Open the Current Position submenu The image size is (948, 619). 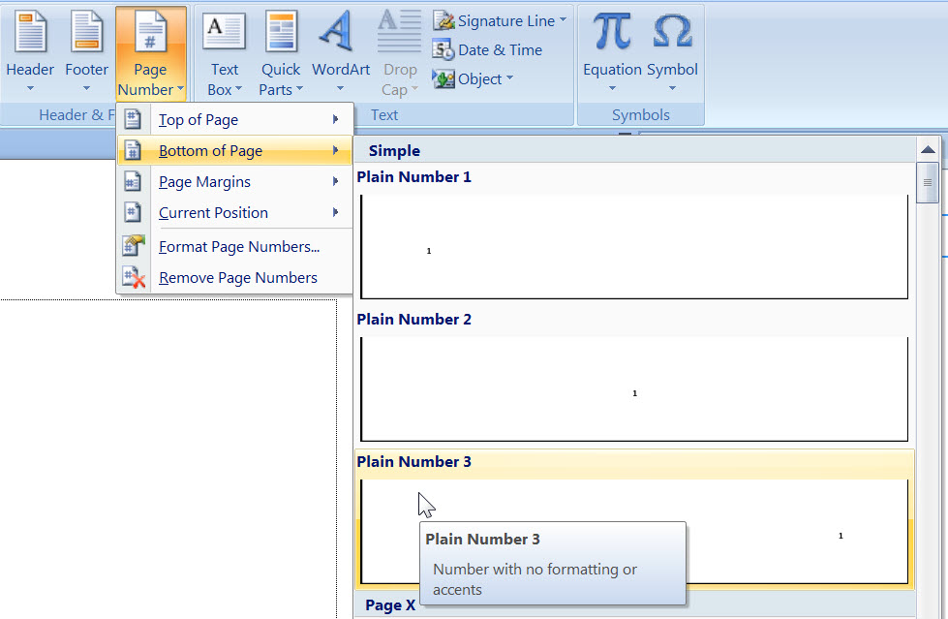pyautogui.click(x=234, y=212)
